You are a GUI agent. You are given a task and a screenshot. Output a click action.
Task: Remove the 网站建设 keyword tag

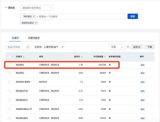point(34,16)
